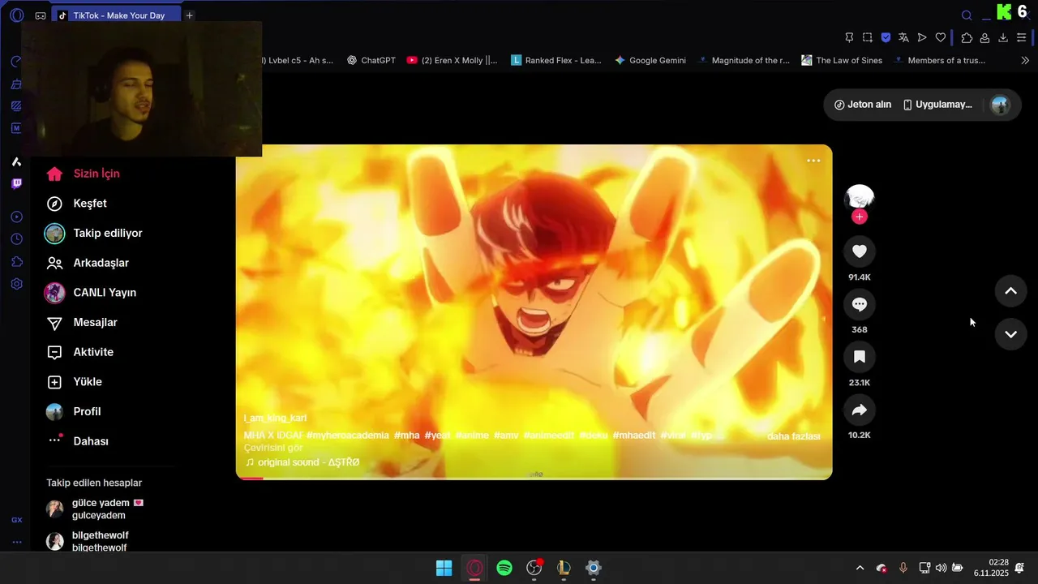Open Arkadaşlar in the sidebar
This screenshot has width=1038, height=584.
[88, 263]
